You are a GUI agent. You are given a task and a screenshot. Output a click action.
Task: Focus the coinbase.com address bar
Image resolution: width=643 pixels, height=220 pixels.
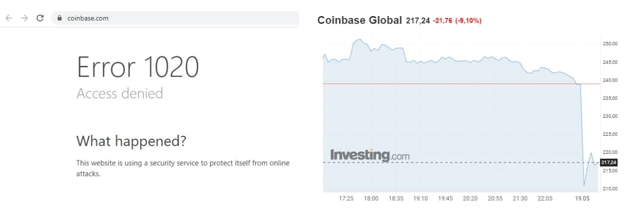tap(151, 18)
